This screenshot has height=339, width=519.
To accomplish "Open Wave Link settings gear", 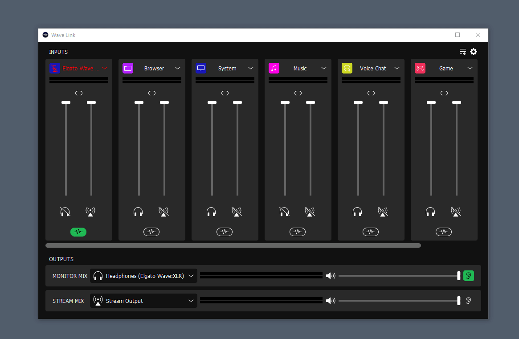I will [x=474, y=52].
